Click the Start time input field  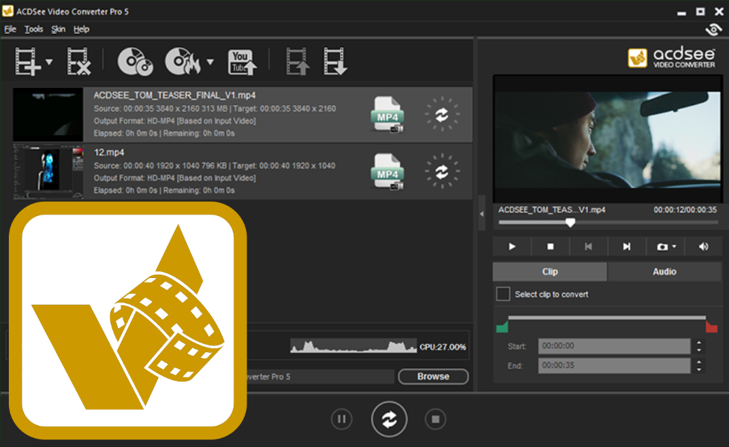(614, 346)
